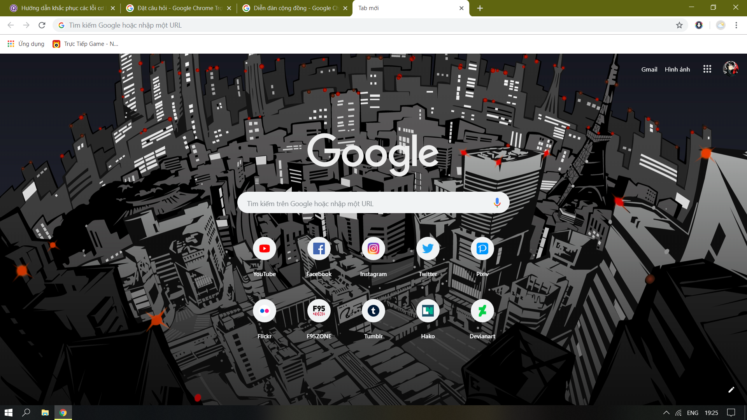This screenshot has height=420, width=747.
Task: Click the download manager extension icon
Action: pos(699,25)
